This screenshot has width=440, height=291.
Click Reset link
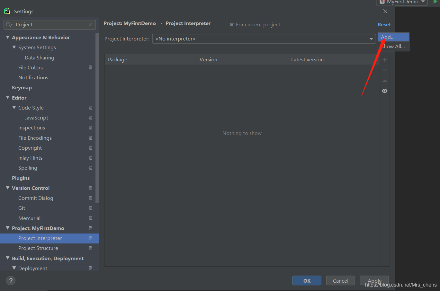coord(384,25)
